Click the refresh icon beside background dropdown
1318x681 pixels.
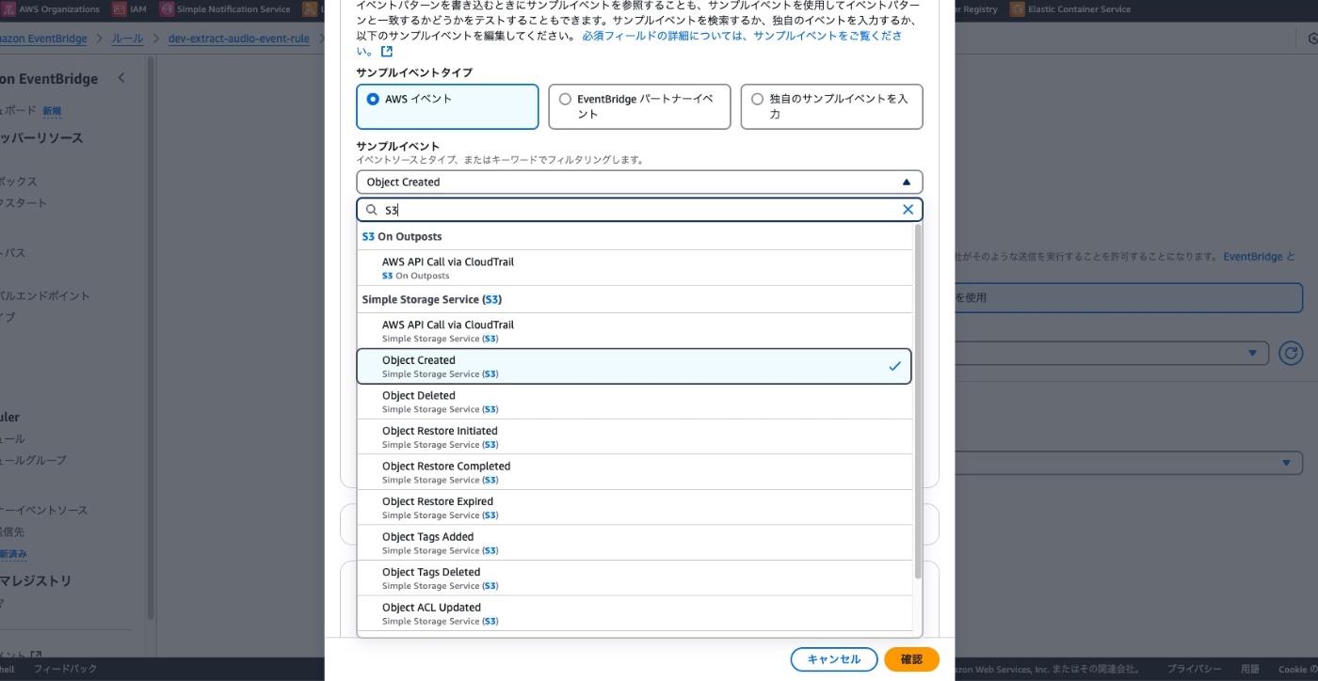click(1292, 353)
